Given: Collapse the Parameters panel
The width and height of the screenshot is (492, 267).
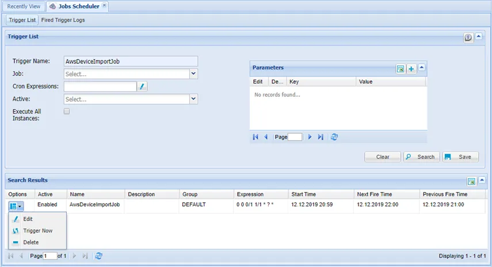Looking at the screenshot, I should (x=422, y=68).
